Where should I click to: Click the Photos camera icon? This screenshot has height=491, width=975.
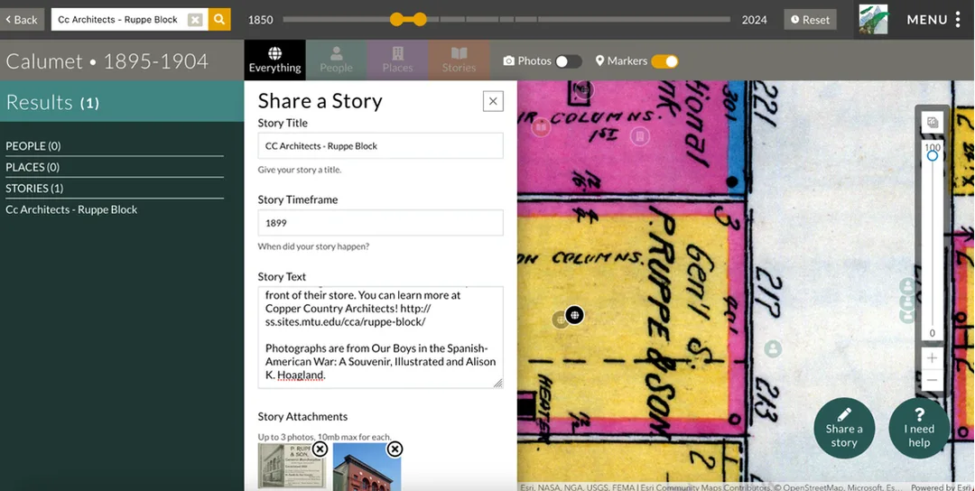[508, 60]
